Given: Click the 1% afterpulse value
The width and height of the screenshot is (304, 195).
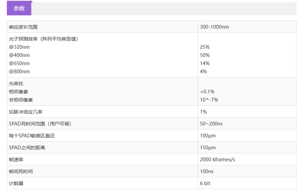Looking at the screenshot, I should pyautogui.click(x=204, y=112).
